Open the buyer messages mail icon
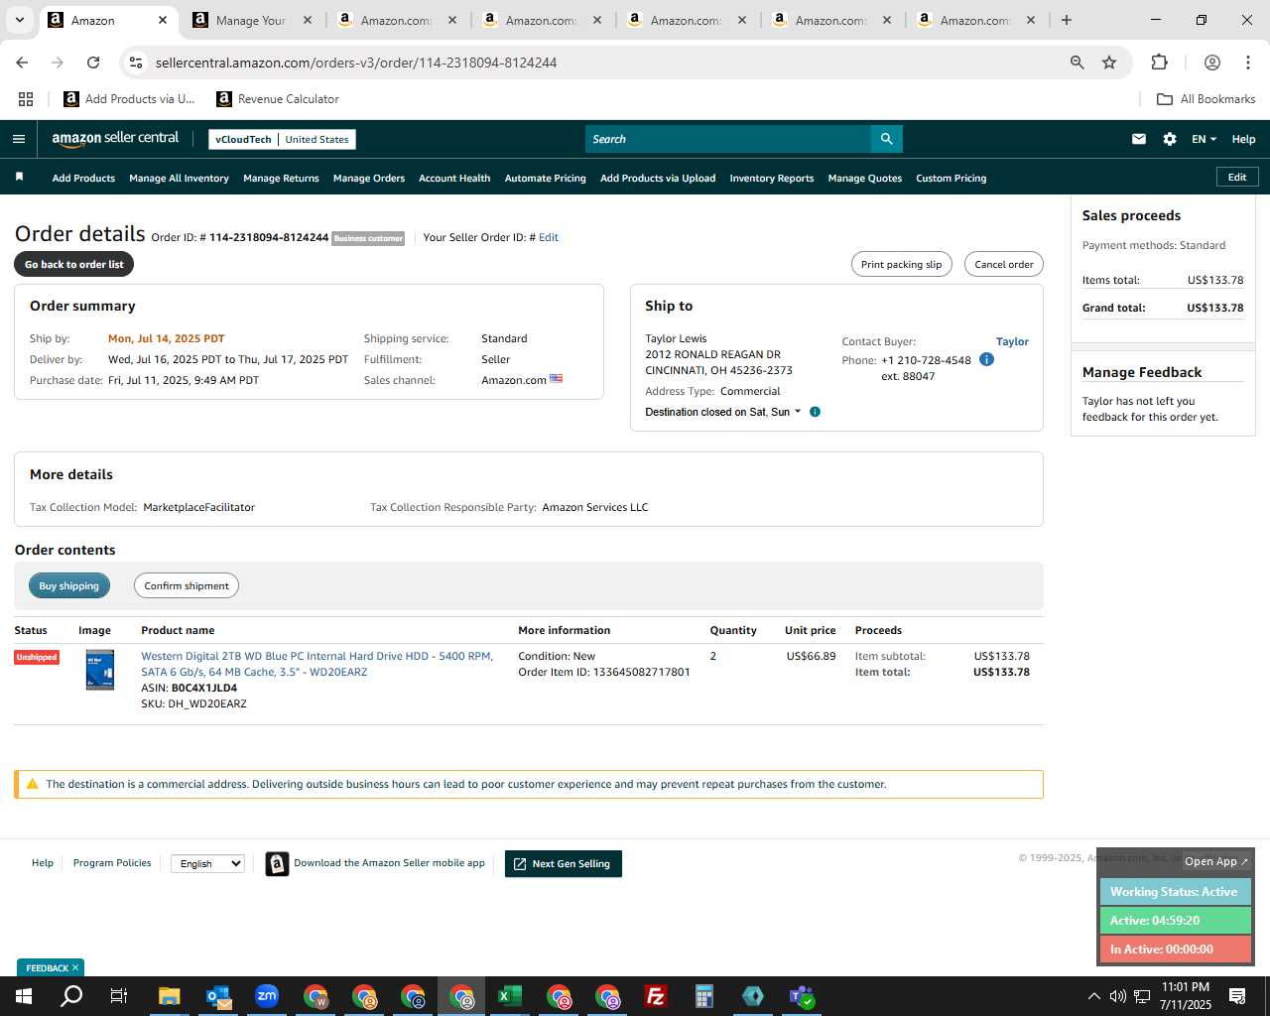1270x1016 pixels. pos(1139,139)
